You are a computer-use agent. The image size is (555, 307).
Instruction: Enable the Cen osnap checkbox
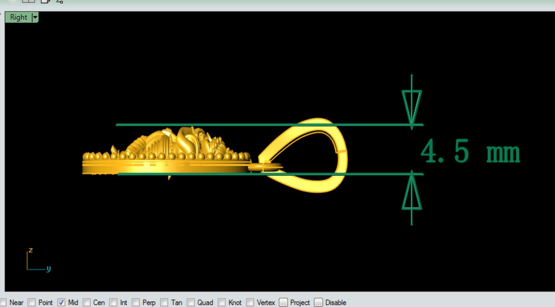click(x=87, y=302)
